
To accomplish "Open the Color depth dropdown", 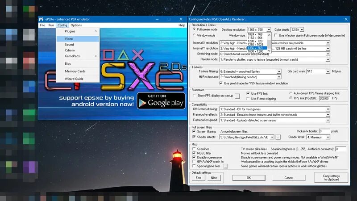I will pyautogui.click(x=302, y=29).
